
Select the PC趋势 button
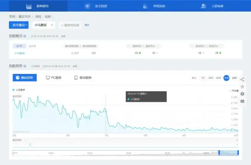click(x=54, y=78)
